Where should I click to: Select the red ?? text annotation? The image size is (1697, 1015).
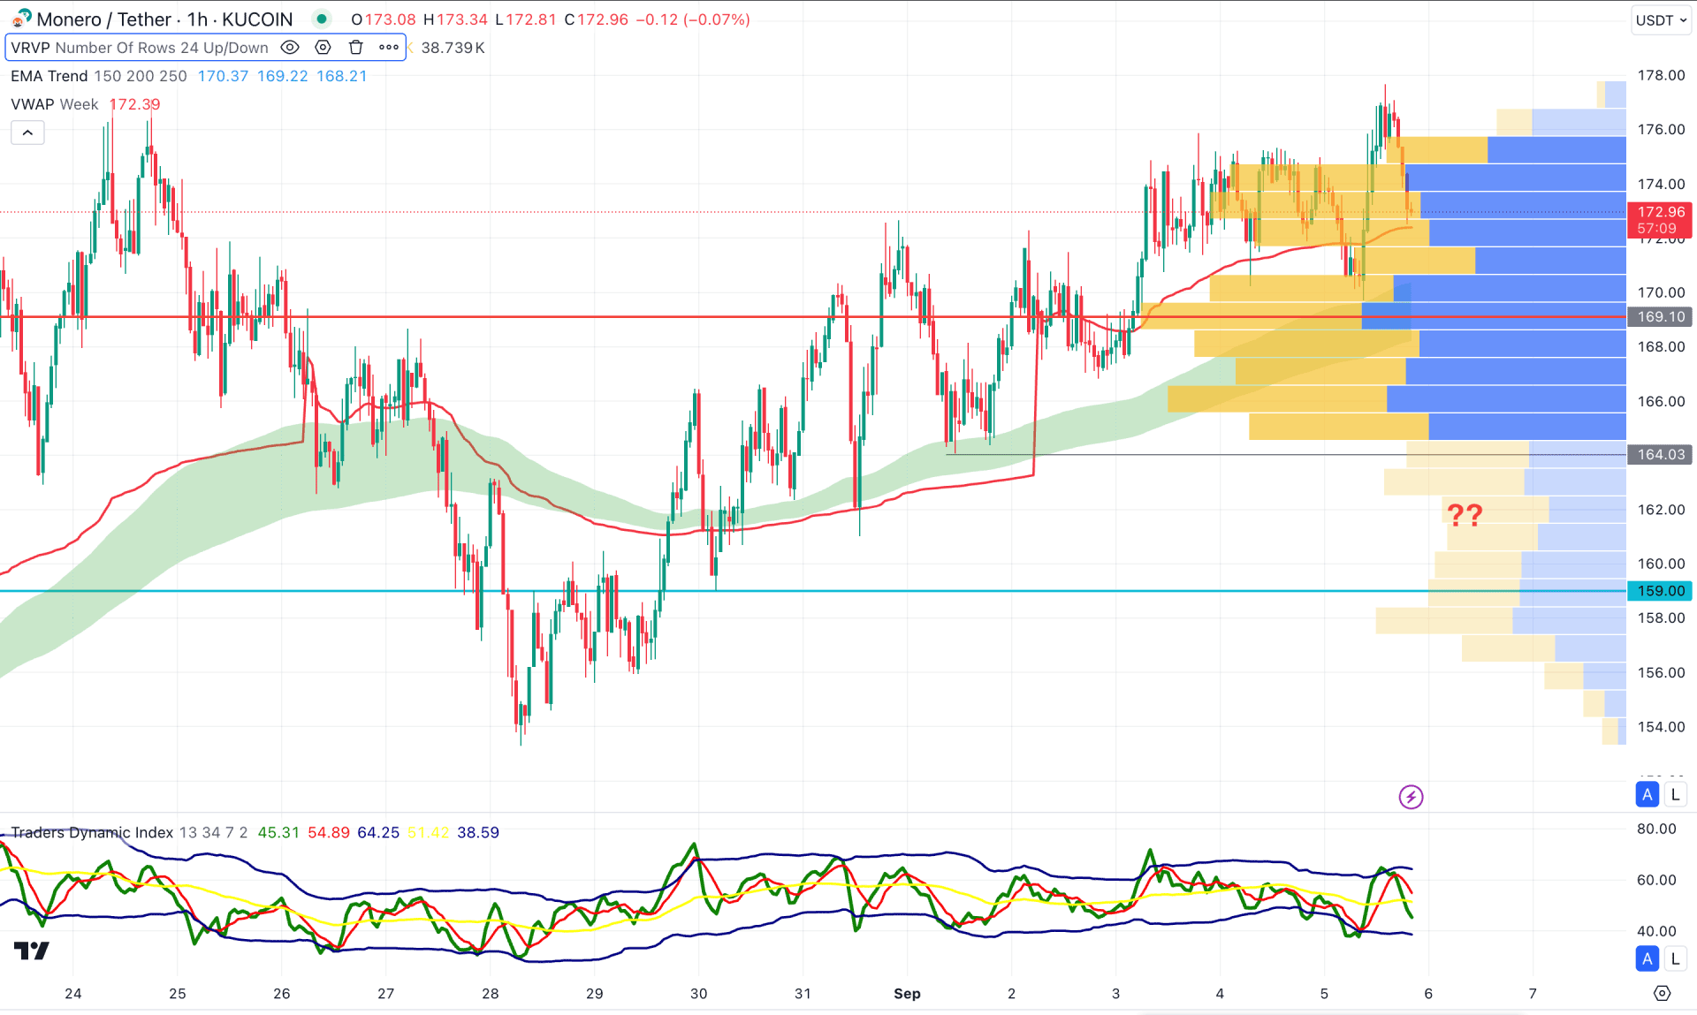pos(1465,514)
